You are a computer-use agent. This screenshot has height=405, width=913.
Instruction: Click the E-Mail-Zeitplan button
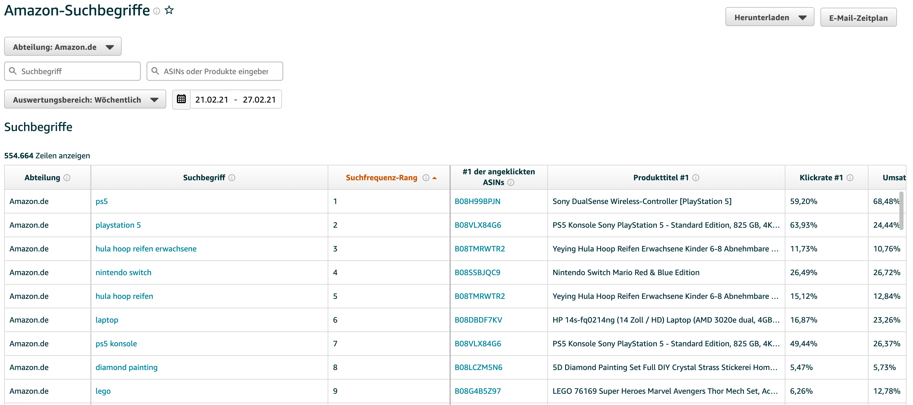(x=858, y=18)
